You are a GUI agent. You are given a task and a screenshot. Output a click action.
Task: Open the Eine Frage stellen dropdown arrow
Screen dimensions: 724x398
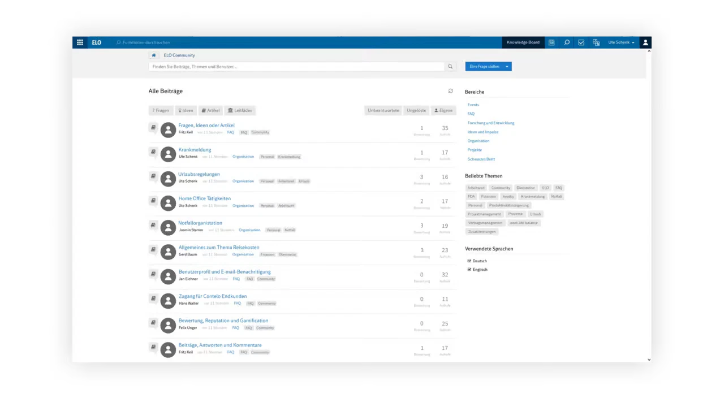click(506, 66)
